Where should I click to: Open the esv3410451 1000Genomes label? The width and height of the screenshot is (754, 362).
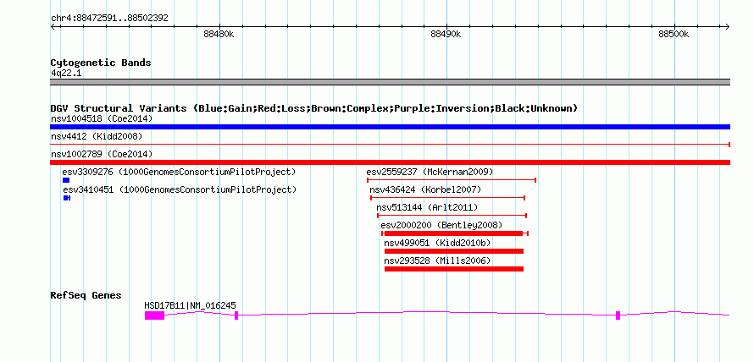click(x=180, y=189)
